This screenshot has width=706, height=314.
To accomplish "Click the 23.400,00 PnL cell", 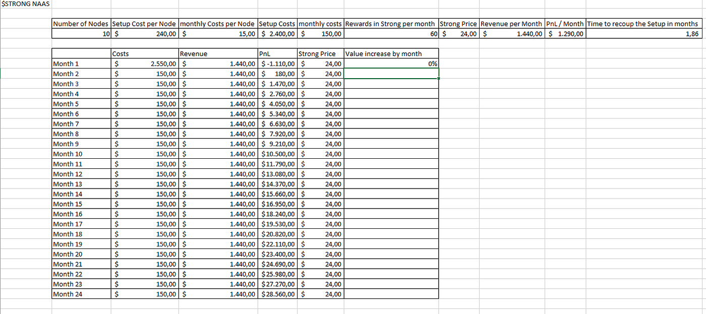I will click(x=277, y=254).
